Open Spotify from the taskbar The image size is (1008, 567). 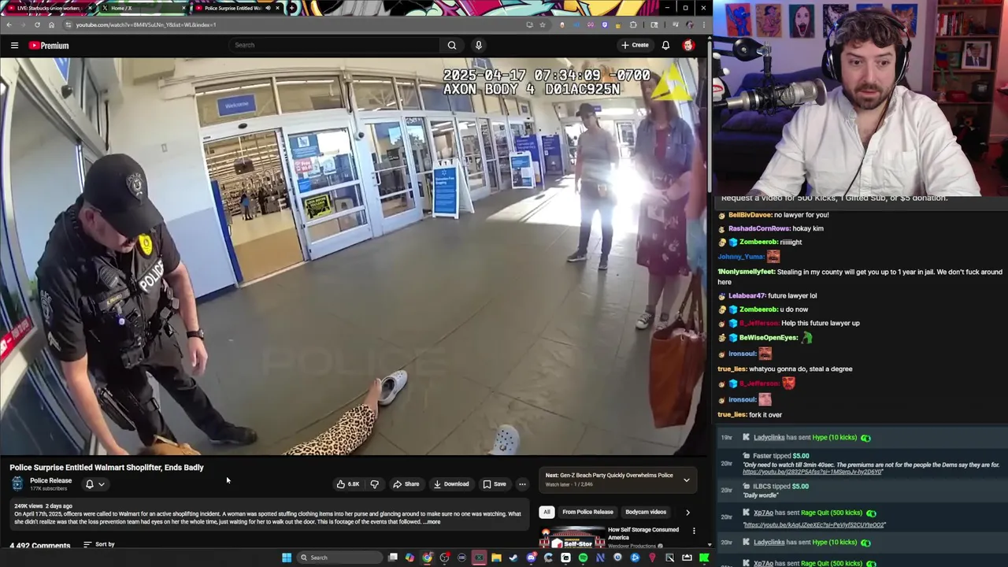click(x=583, y=558)
